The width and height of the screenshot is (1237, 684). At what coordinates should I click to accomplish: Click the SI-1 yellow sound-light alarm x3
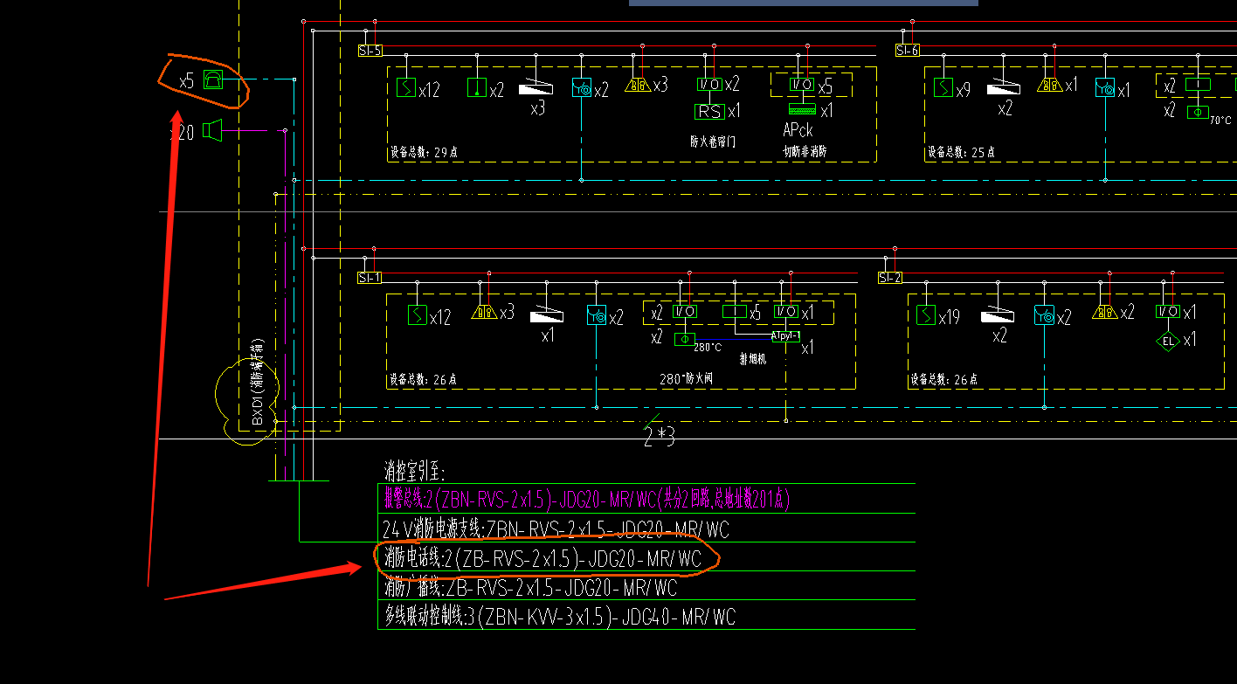(484, 312)
